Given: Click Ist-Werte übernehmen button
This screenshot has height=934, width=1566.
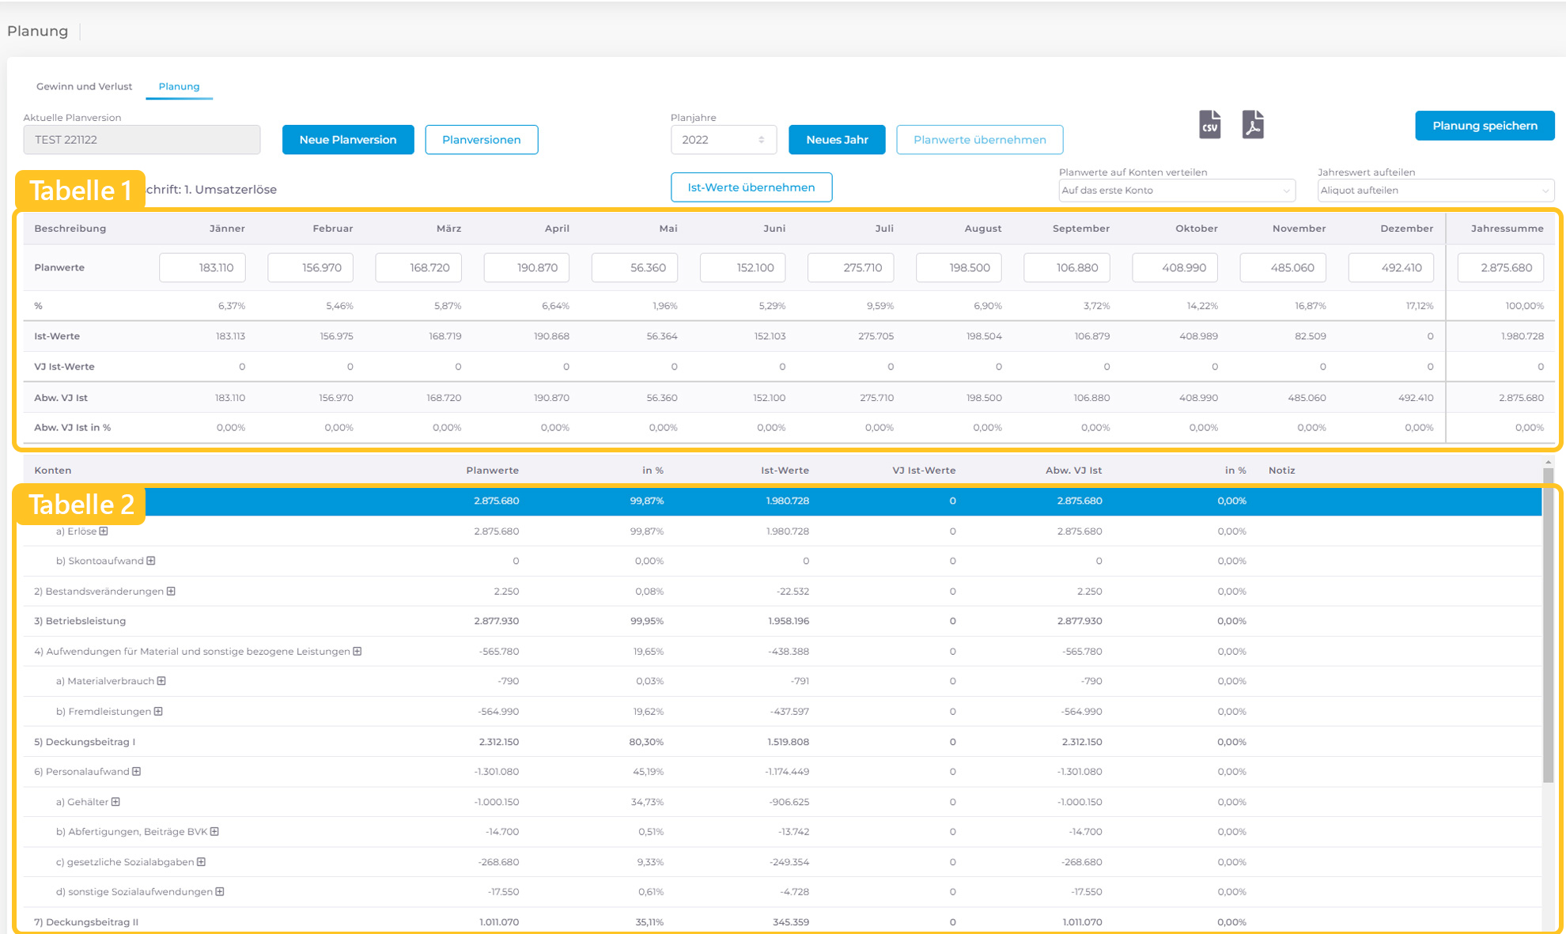Looking at the screenshot, I should pyautogui.click(x=751, y=187).
